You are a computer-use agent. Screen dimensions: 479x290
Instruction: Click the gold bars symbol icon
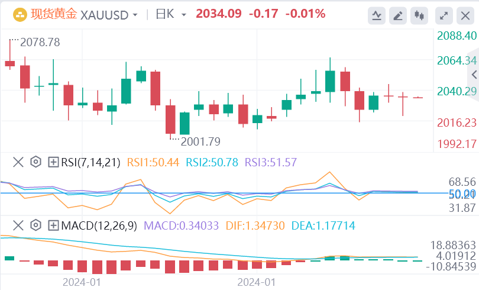click(20, 14)
